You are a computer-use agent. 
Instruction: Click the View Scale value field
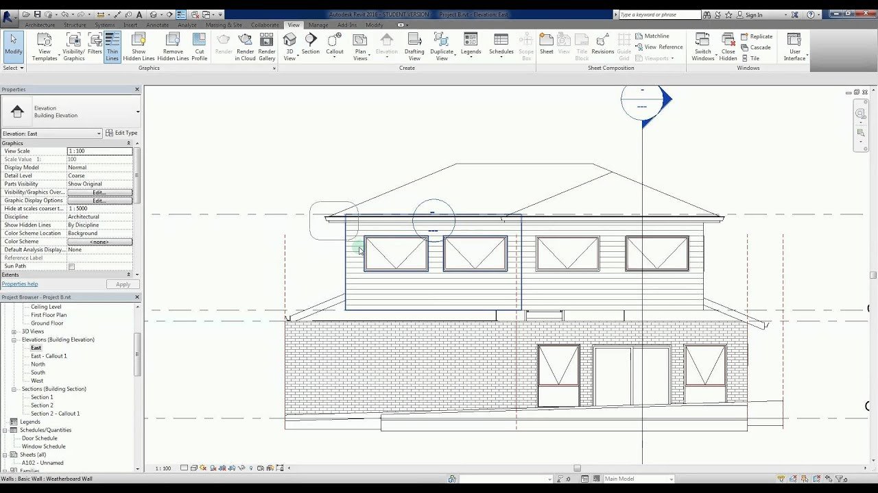(99, 151)
